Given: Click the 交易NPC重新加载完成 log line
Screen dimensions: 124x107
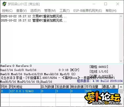Looking at the screenshot, I should coord(34,16).
